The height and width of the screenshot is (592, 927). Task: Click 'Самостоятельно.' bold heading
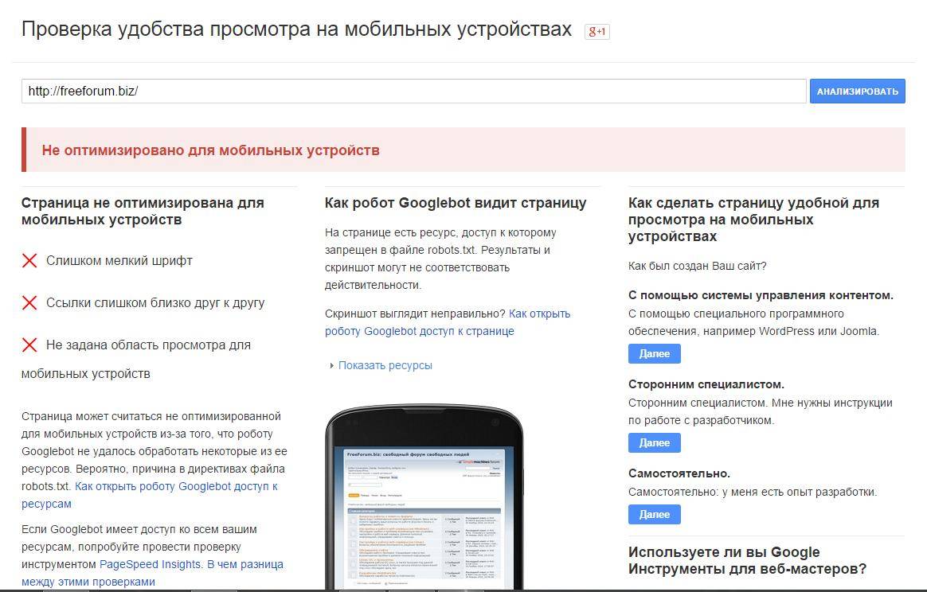coord(679,473)
